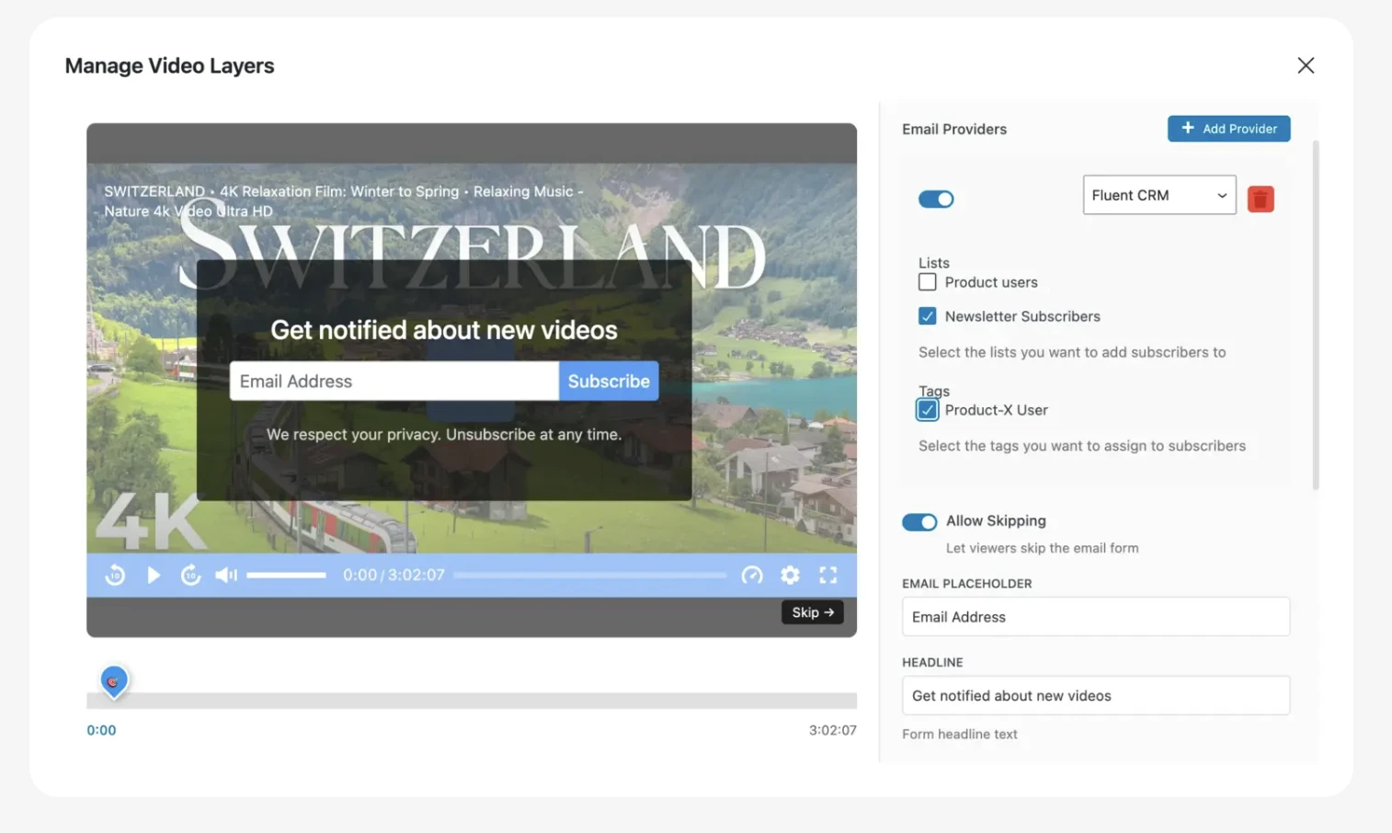Screen dimensions: 1392x833
Task: Close the Manage Video Layers dialog
Action: click(x=1306, y=65)
